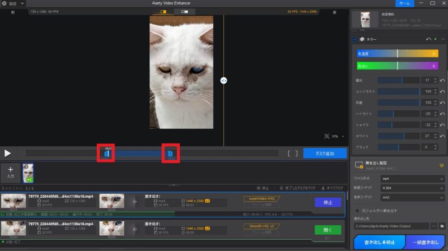Click the three-dots browse button for output path
Screen dimensions: 448x251
click(x=433, y=226)
